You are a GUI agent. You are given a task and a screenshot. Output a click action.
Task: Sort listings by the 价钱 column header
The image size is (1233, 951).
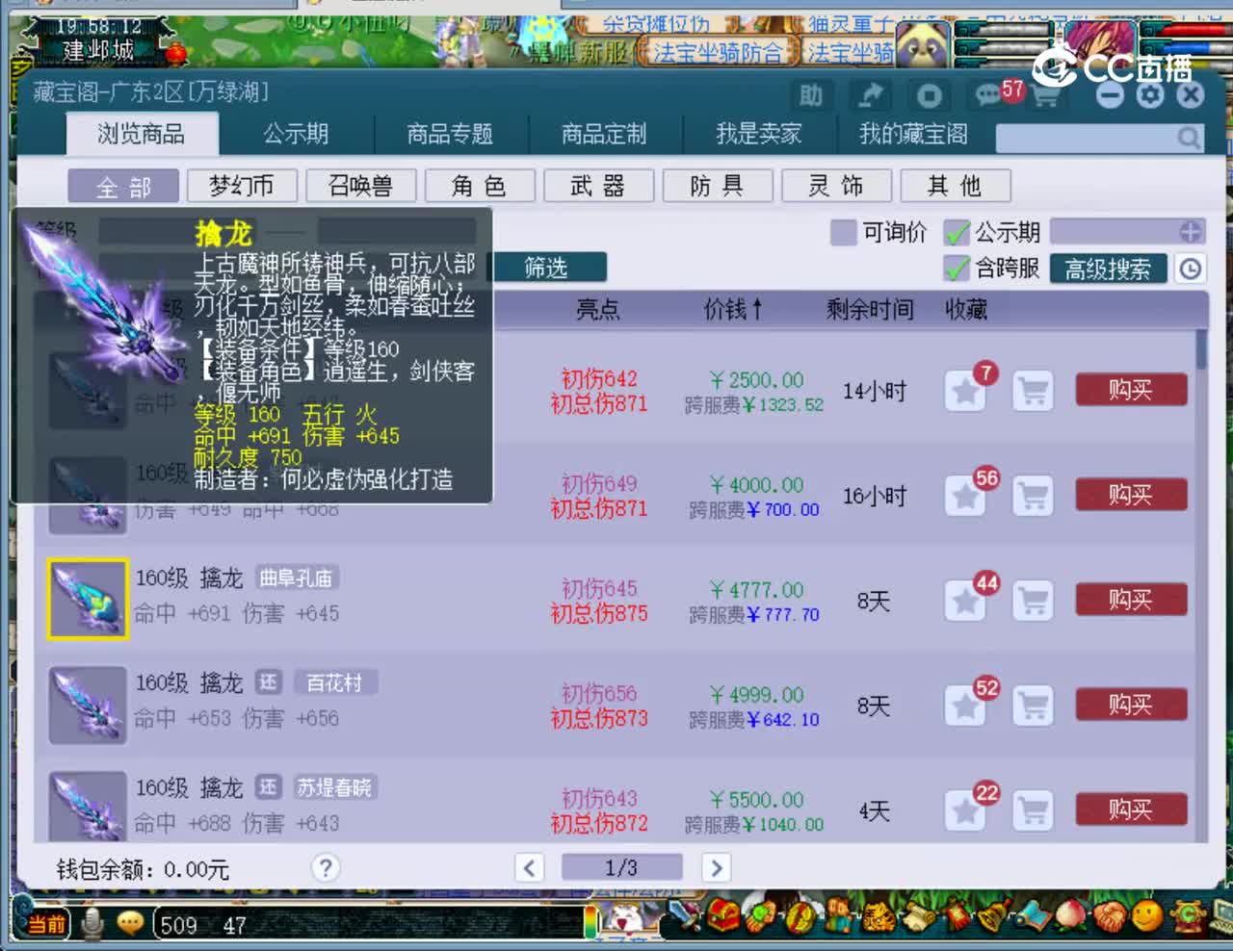coord(733,309)
